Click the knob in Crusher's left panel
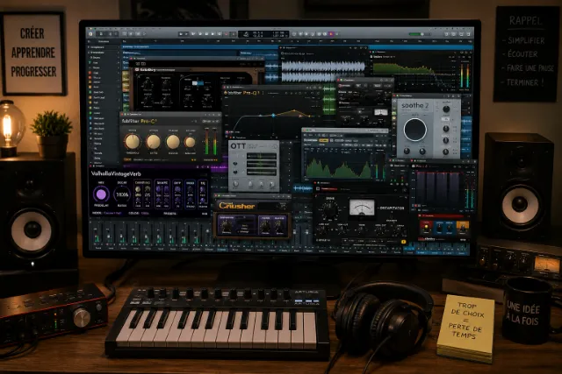The height and width of the screenshot is (374, 562). coord(227,226)
